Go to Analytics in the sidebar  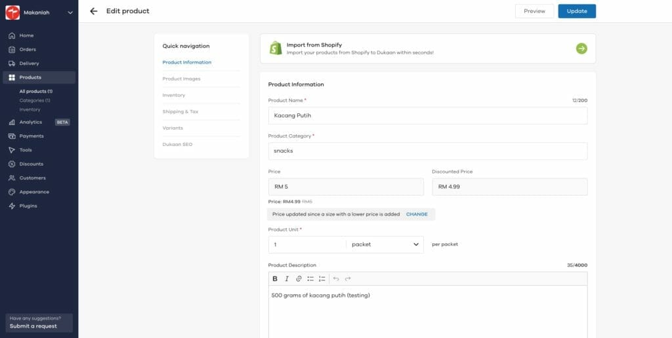pyautogui.click(x=30, y=122)
